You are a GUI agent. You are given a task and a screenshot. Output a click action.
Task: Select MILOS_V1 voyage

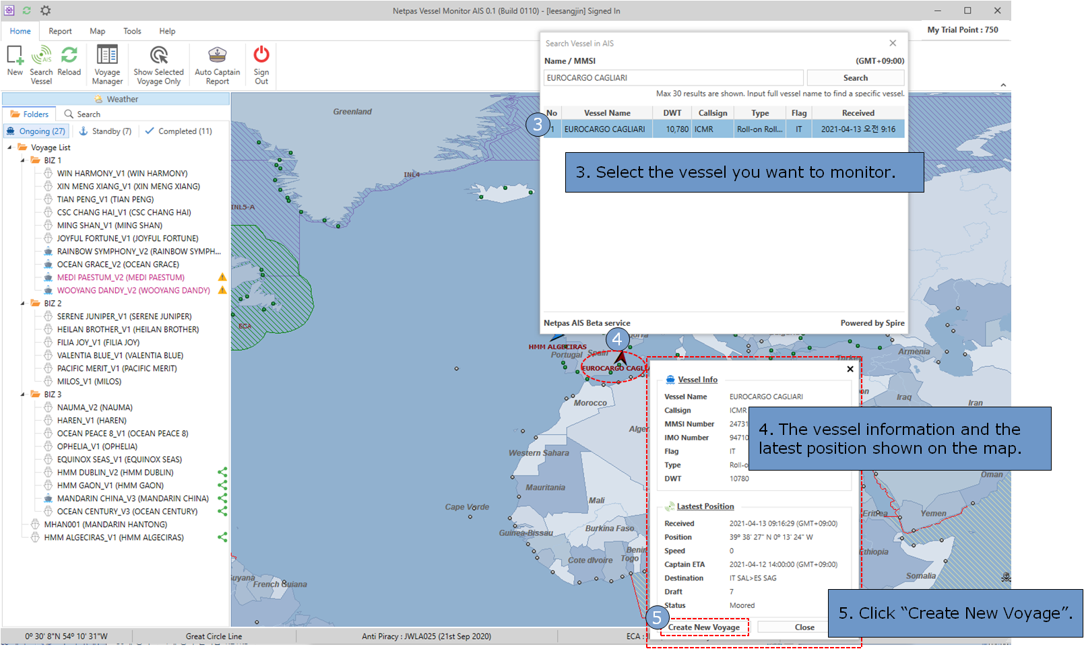pyautogui.click(x=89, y=382)
